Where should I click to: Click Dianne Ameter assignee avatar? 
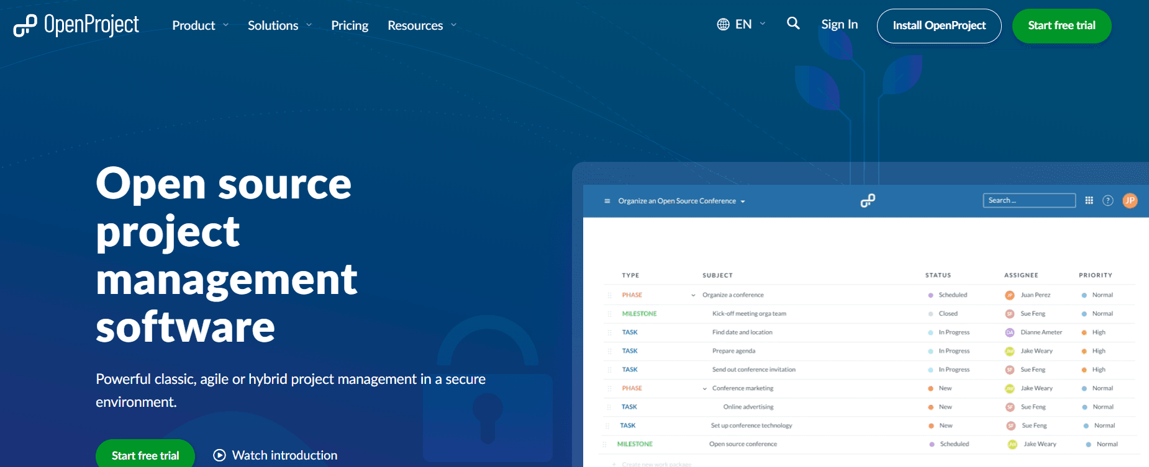coord(1010,332)
